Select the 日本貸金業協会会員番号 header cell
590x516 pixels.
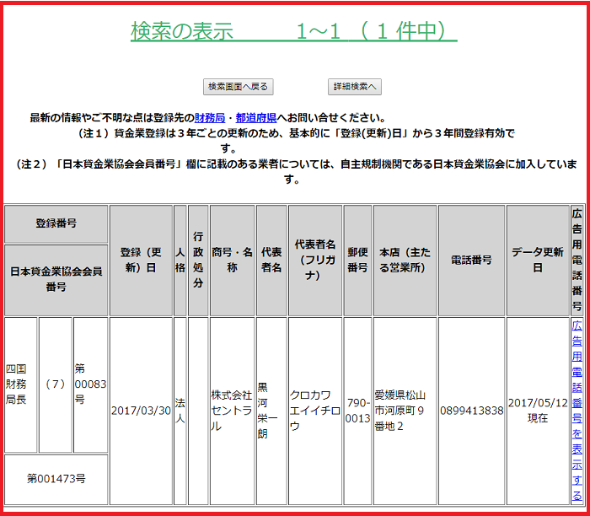(56, 280)
